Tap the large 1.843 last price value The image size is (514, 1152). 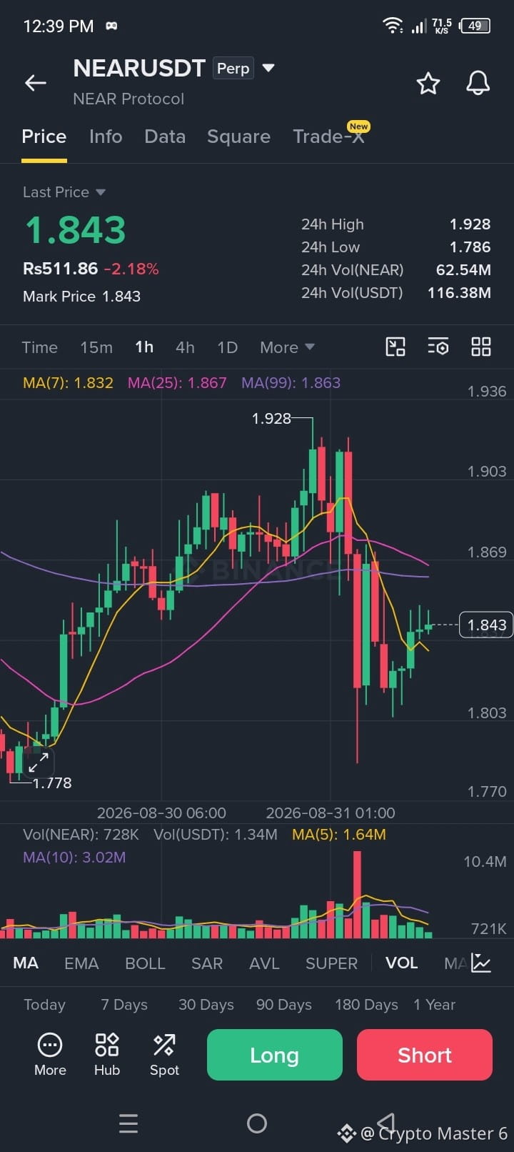click(x=76, y=230)
